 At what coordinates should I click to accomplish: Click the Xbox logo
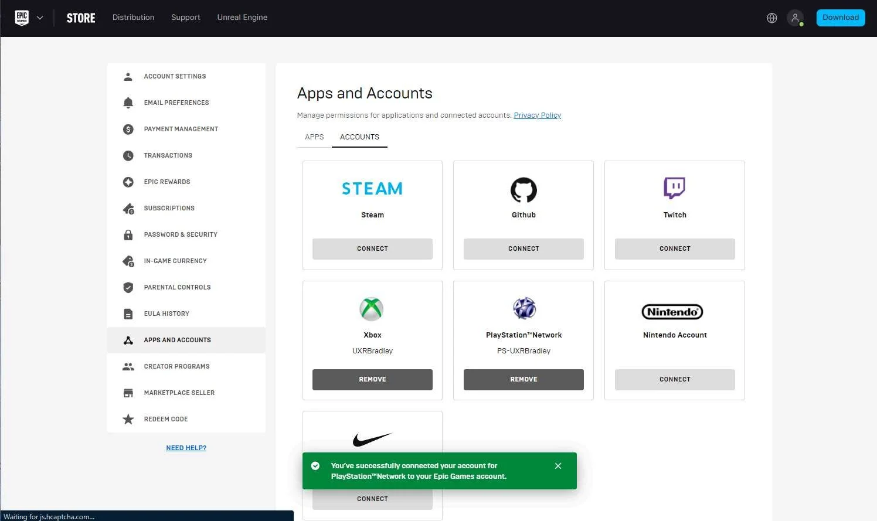[372, 309]
